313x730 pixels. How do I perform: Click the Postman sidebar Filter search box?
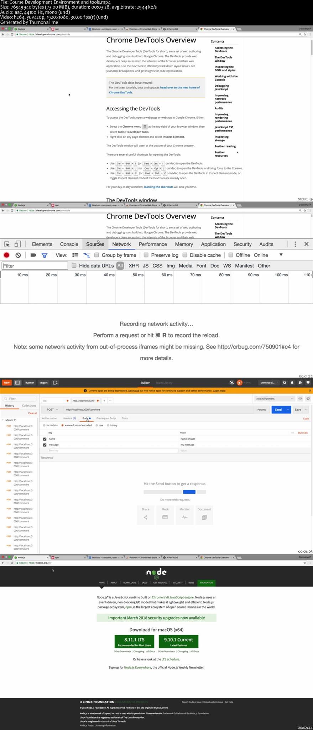pos(20,399)
